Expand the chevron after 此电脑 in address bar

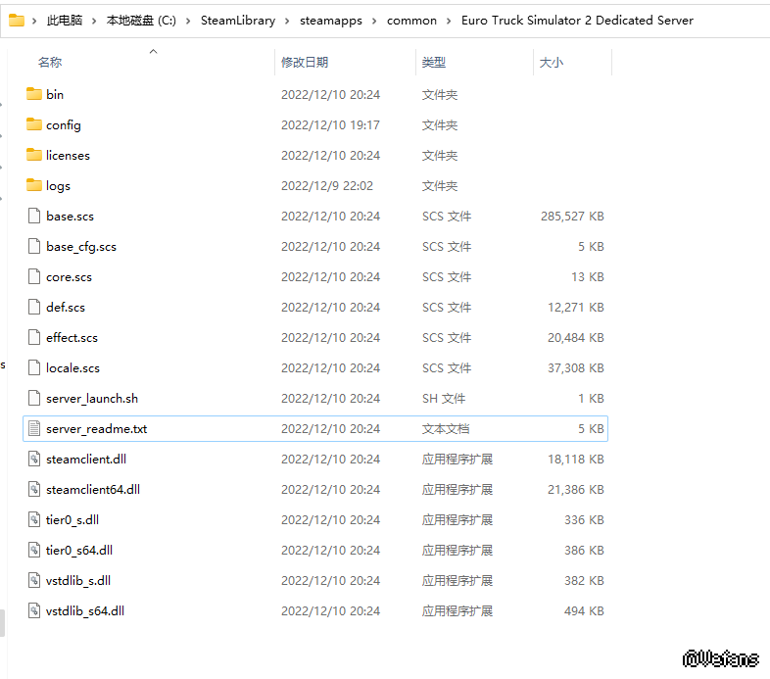coord(94,21)
